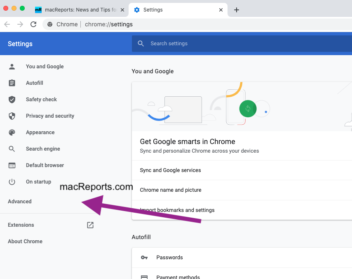This screenshot has width=352, height=279.
Task: Open Sync and Google services
Action: point(242,170)
